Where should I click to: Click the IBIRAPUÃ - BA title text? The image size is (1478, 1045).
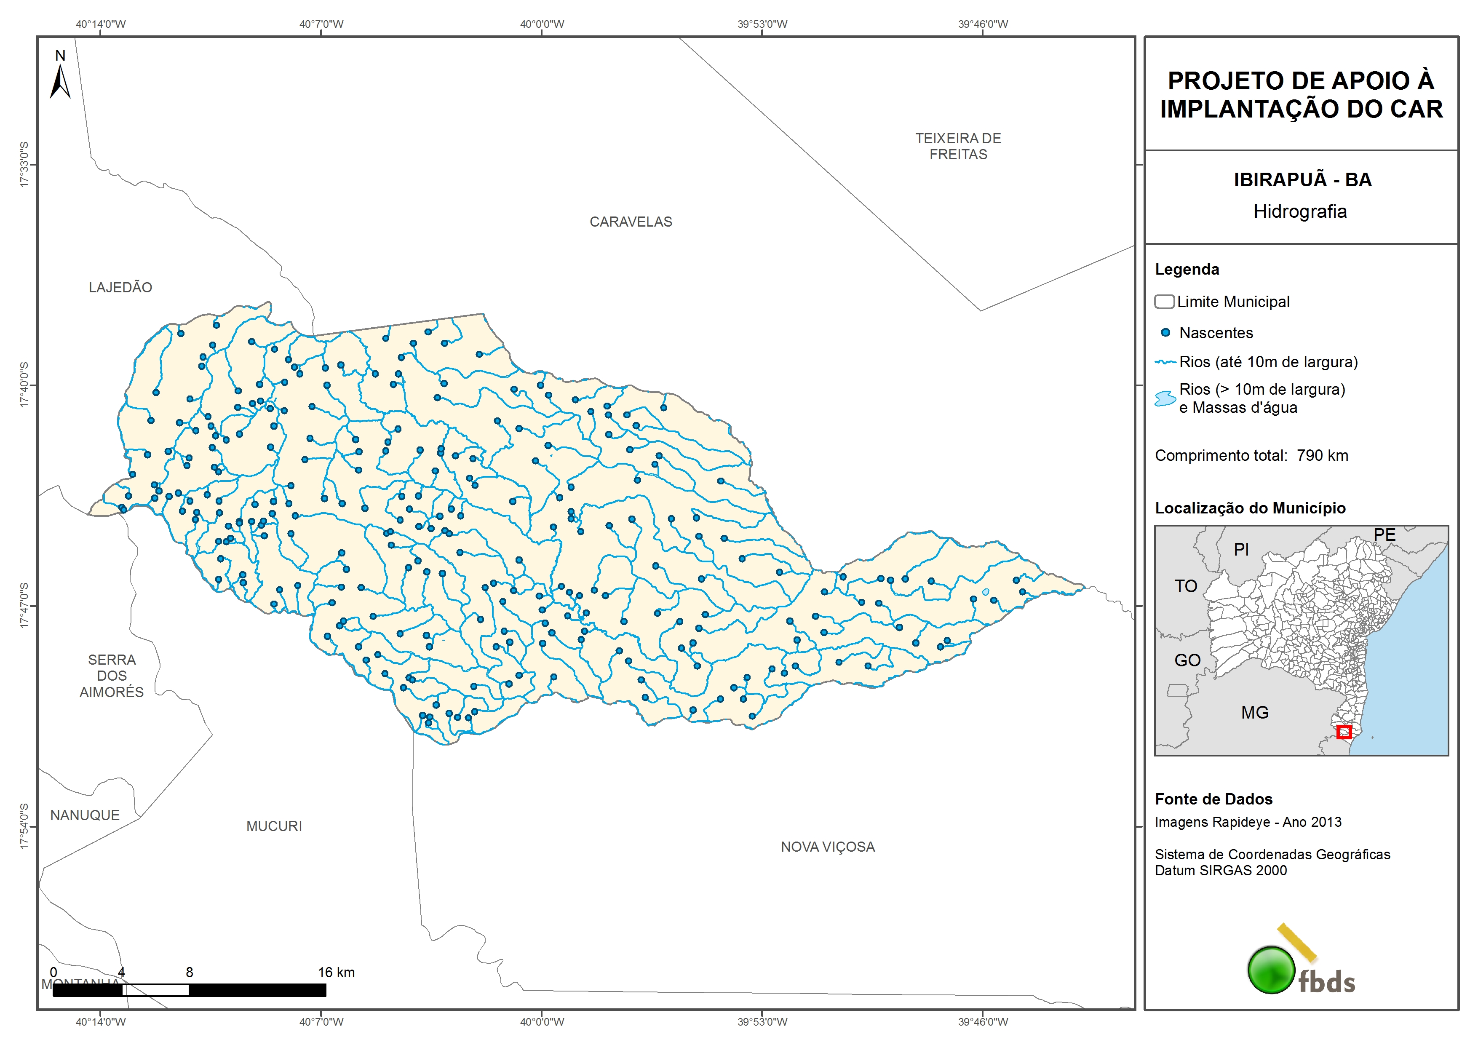coord(1302,179)
